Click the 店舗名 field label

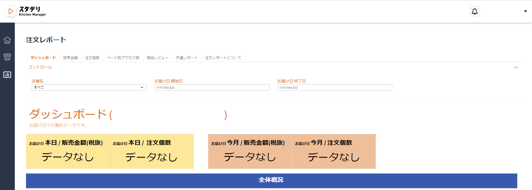pos(37,81)
